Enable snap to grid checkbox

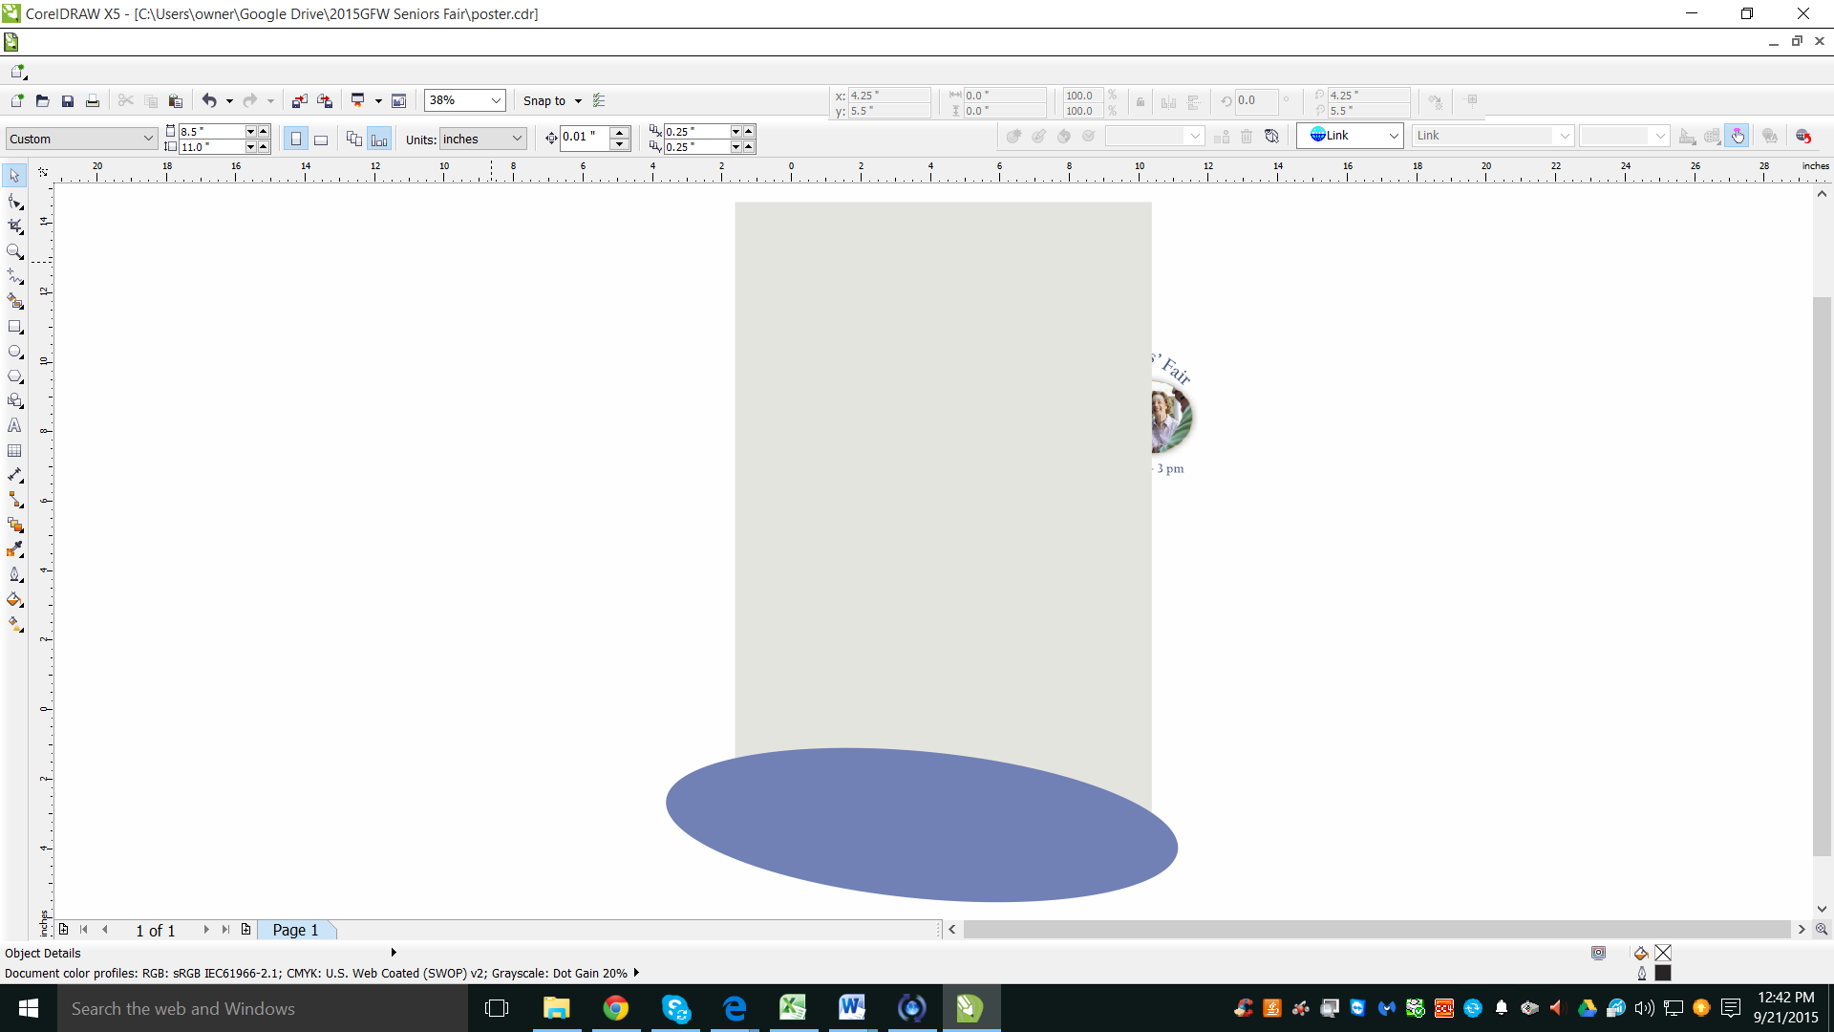pyautogui.click(x=578, y=100)
